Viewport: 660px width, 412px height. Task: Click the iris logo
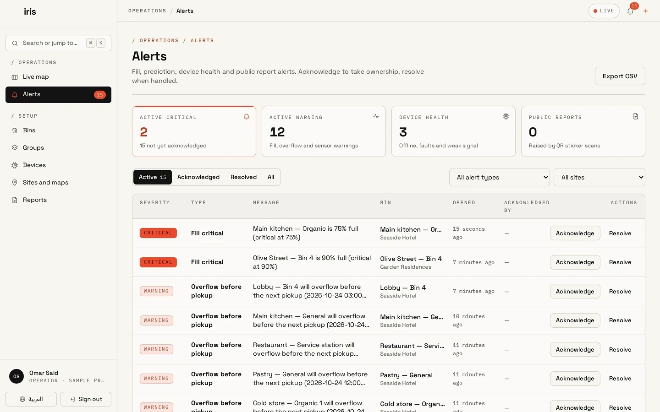click(30, 12)
